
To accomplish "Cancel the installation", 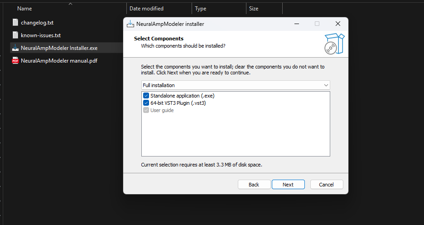I will point(326,185).
